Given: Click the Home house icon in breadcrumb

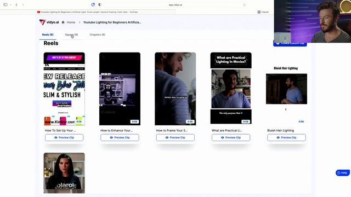Looking at the screenshot, I should tap(63, 22).
